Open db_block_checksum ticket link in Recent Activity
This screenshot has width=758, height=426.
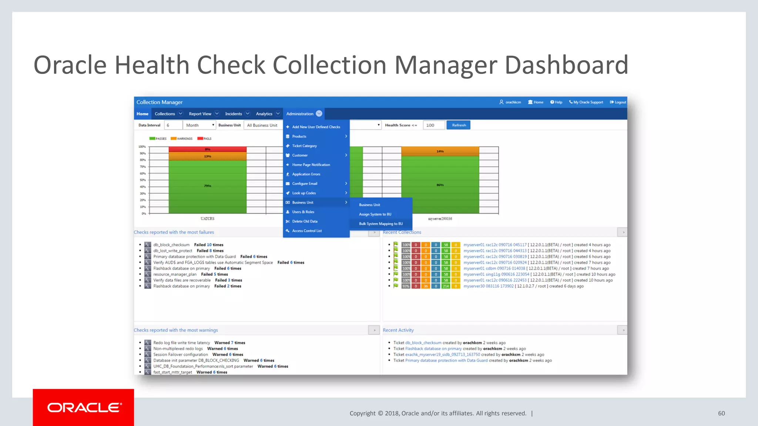[x=423, y=343]
